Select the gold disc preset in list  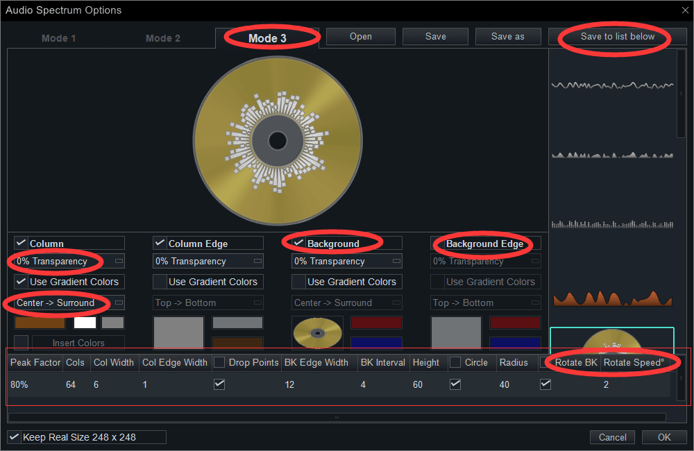611,340
